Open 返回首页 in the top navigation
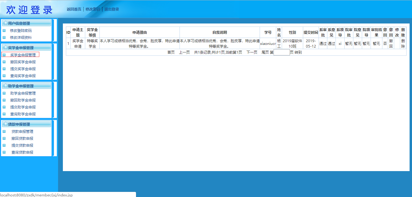This screenshot has height=197, width=412. (74, 9)
